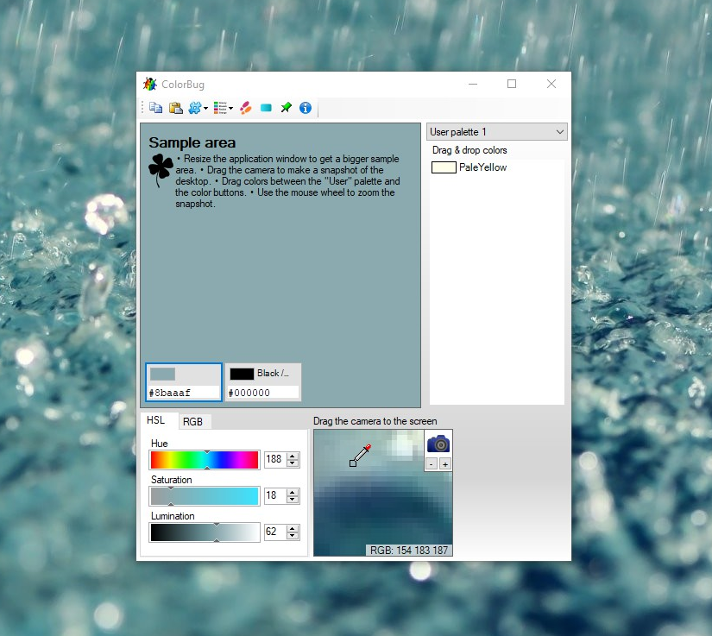Click the camera icon for screen snapshot
This screenshot has width=712, height=636.
pos(438,444)
